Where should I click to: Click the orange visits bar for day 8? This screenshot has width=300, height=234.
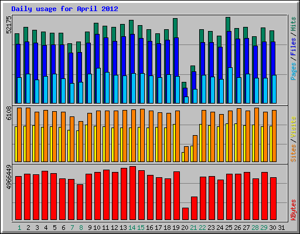pos(81,142)
